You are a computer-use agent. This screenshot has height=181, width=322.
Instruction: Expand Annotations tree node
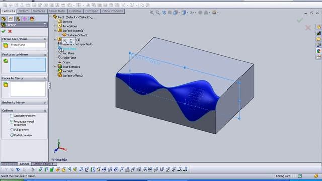pyautogui.click(x=55, y=26)
